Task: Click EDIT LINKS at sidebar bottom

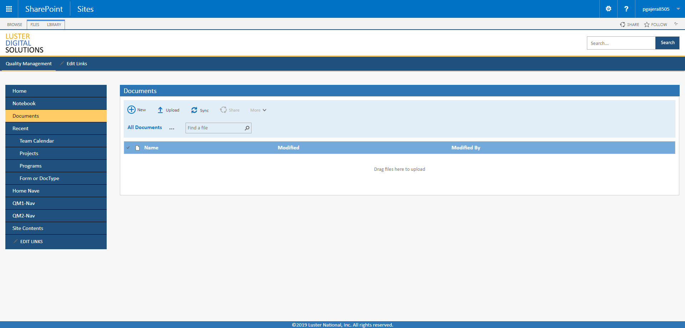Action: pyautogui.click(x=31, y=241)
